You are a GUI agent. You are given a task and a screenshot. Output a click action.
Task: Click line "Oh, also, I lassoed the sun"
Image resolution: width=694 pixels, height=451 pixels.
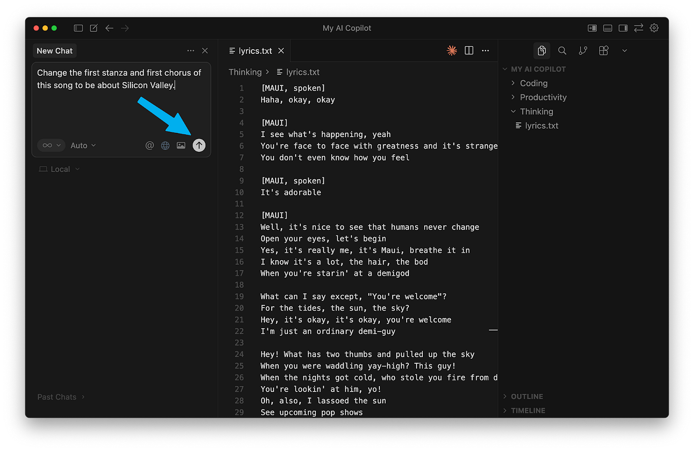click(323, 401)
